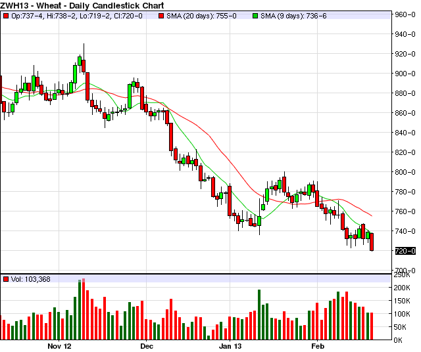Click the Jan 13 date axis label

click(230, 346)
